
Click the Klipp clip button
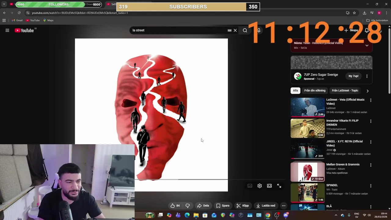point(243,206)
